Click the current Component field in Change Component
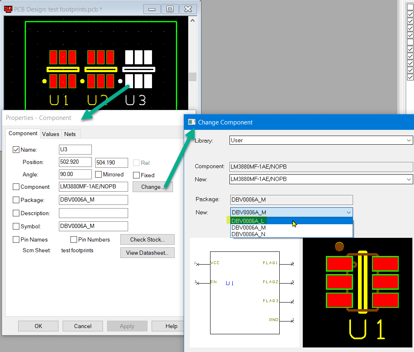The height and width of the screenshot is (352, 414). click(321, 167)
